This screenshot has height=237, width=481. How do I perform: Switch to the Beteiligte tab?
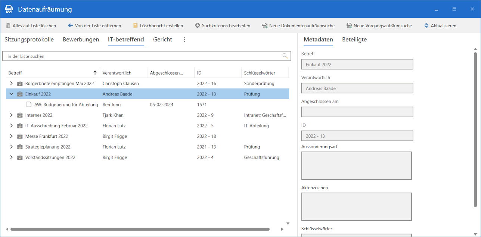coord(354,40)
